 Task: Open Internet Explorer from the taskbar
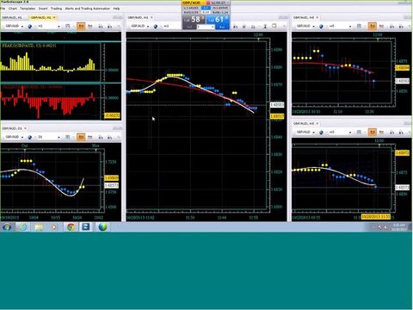click(x=23, y=227)
